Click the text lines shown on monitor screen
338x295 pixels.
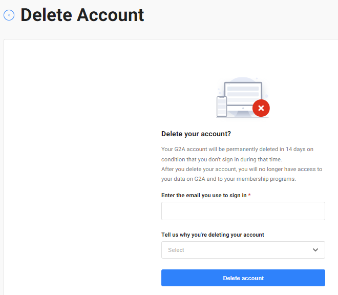click(243, 93)
